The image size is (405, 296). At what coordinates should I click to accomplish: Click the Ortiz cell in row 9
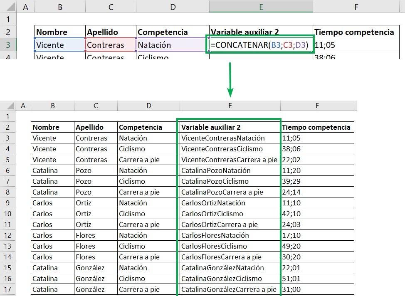point(96,203)
